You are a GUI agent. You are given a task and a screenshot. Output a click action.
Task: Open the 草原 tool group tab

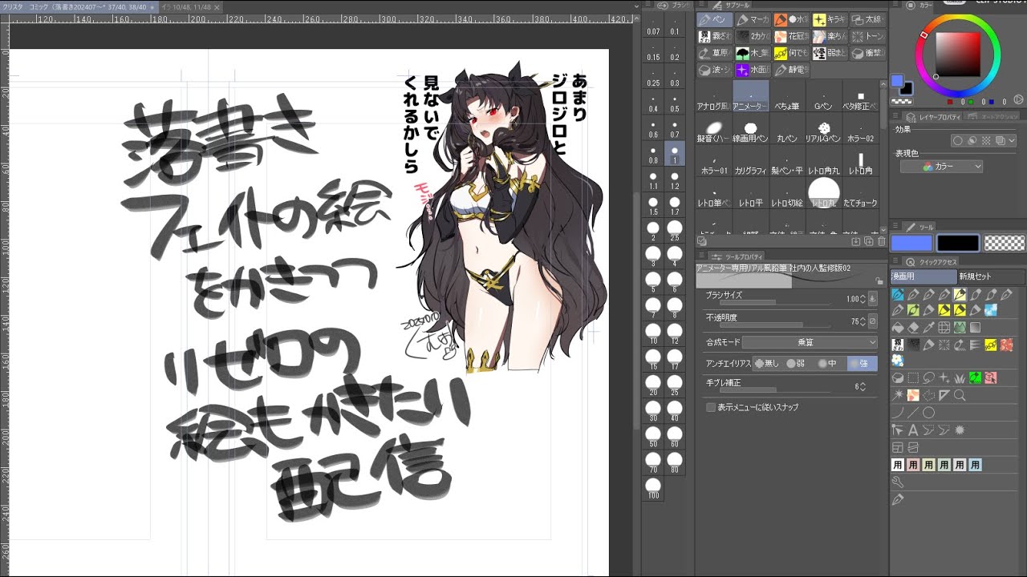click(x=715, y=53)
